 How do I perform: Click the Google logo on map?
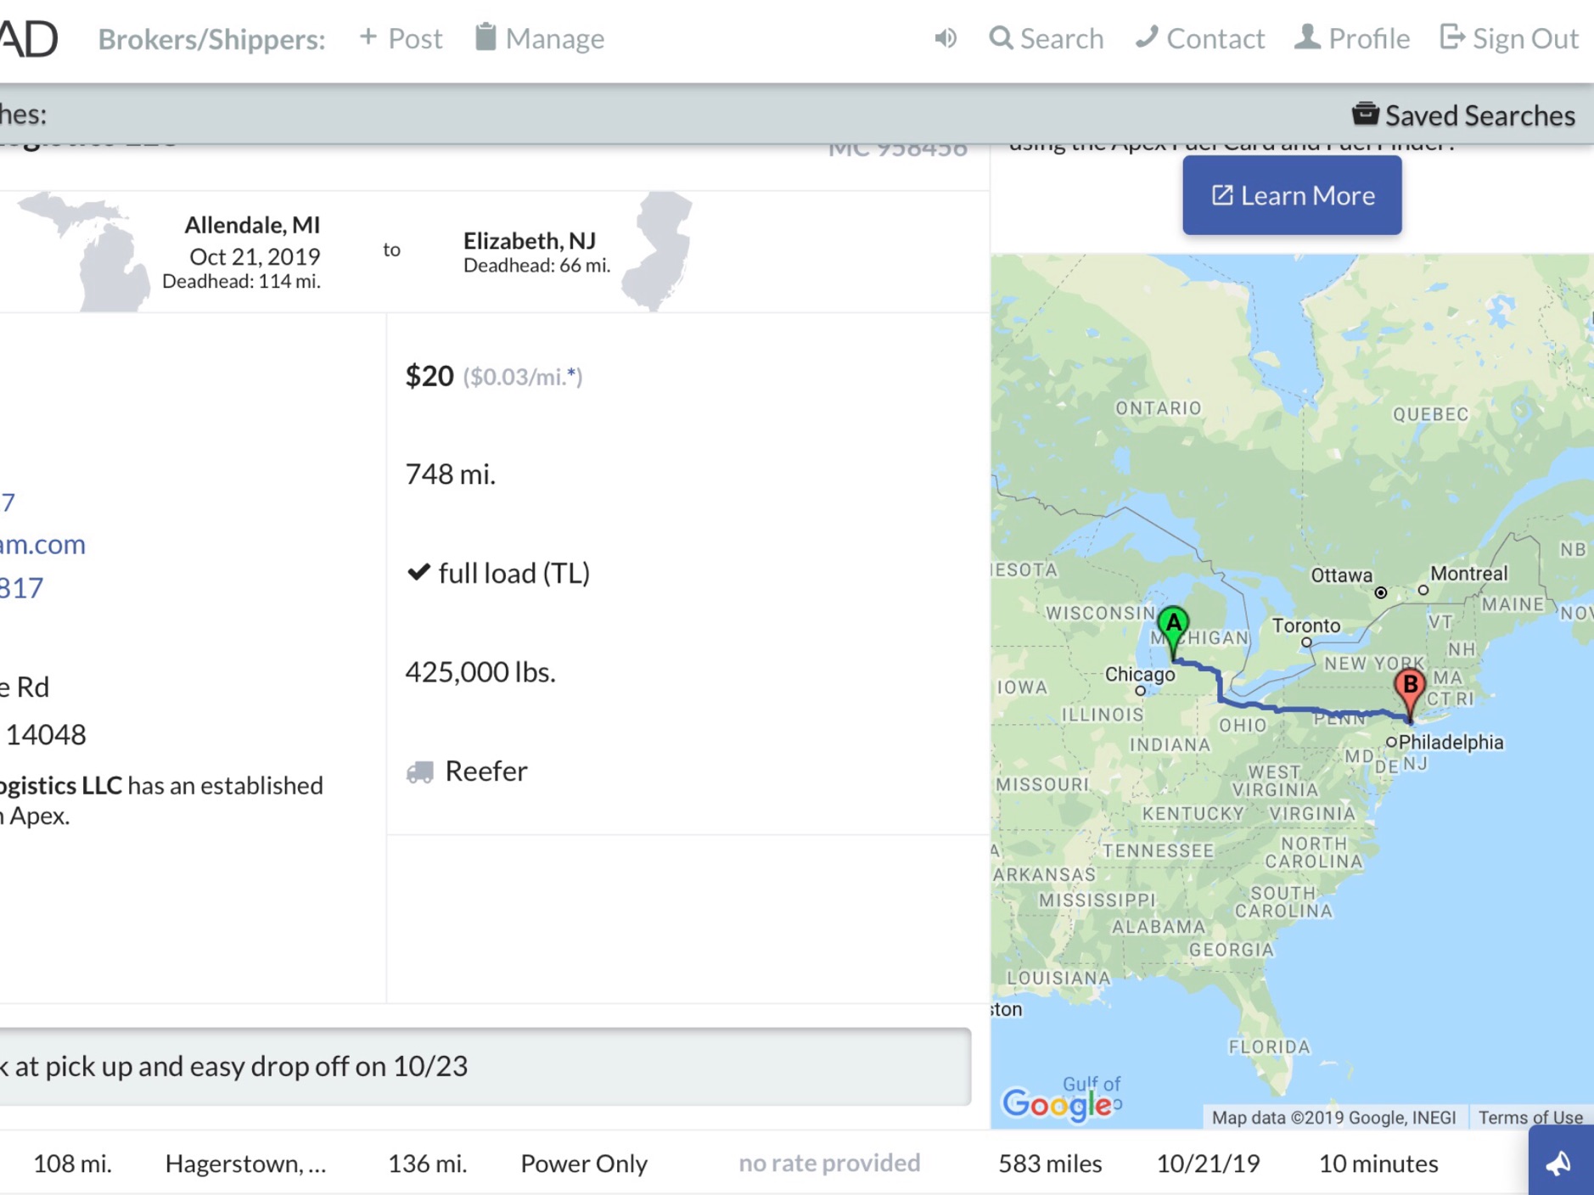[x=1057, y=1103]
